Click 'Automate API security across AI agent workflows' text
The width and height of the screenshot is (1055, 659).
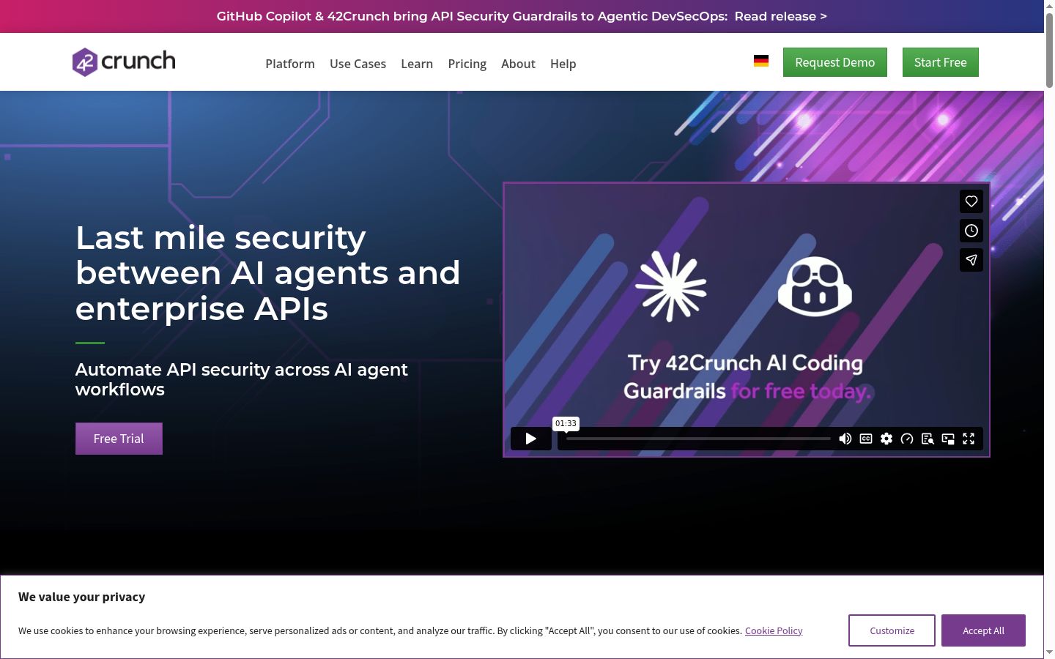[x=242, y=379]
